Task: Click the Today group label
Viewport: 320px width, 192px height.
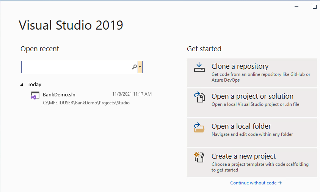Action: click(x=35, y=85)
